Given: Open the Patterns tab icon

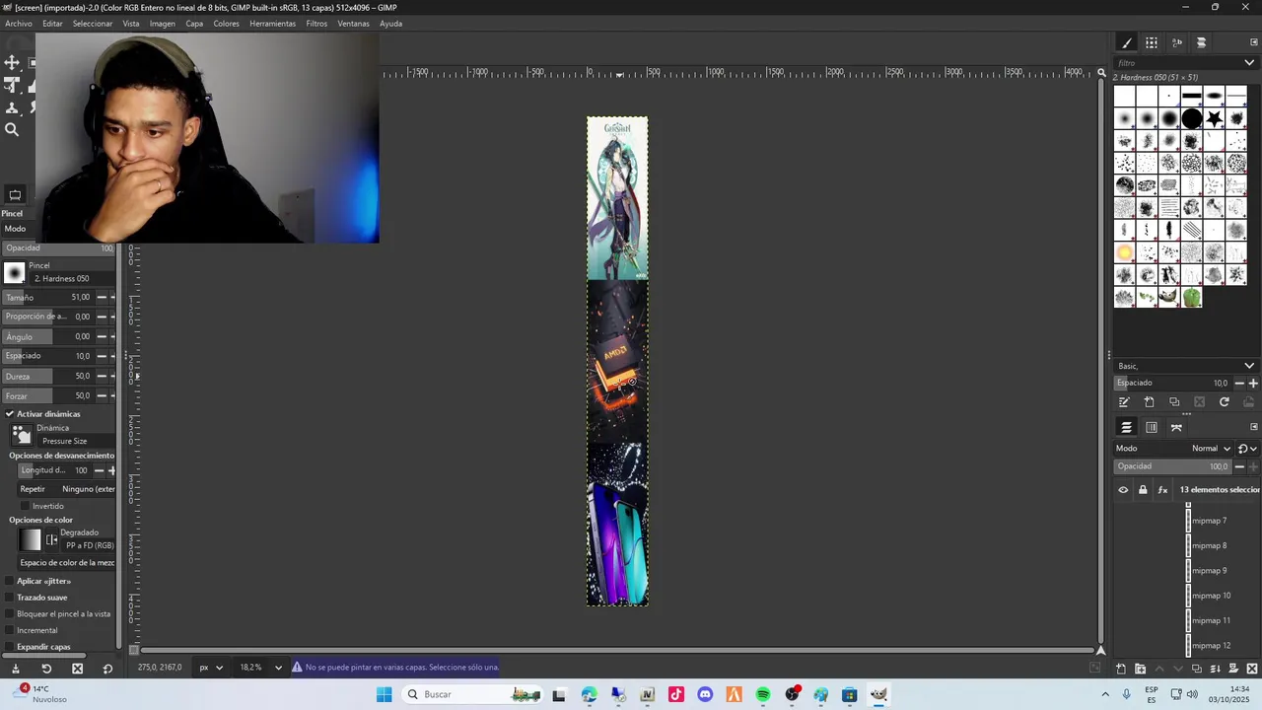Looking at the screenshot, I should coord(1152,42).
